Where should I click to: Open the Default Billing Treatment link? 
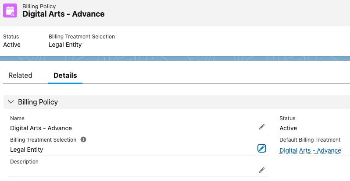[310, 150]
